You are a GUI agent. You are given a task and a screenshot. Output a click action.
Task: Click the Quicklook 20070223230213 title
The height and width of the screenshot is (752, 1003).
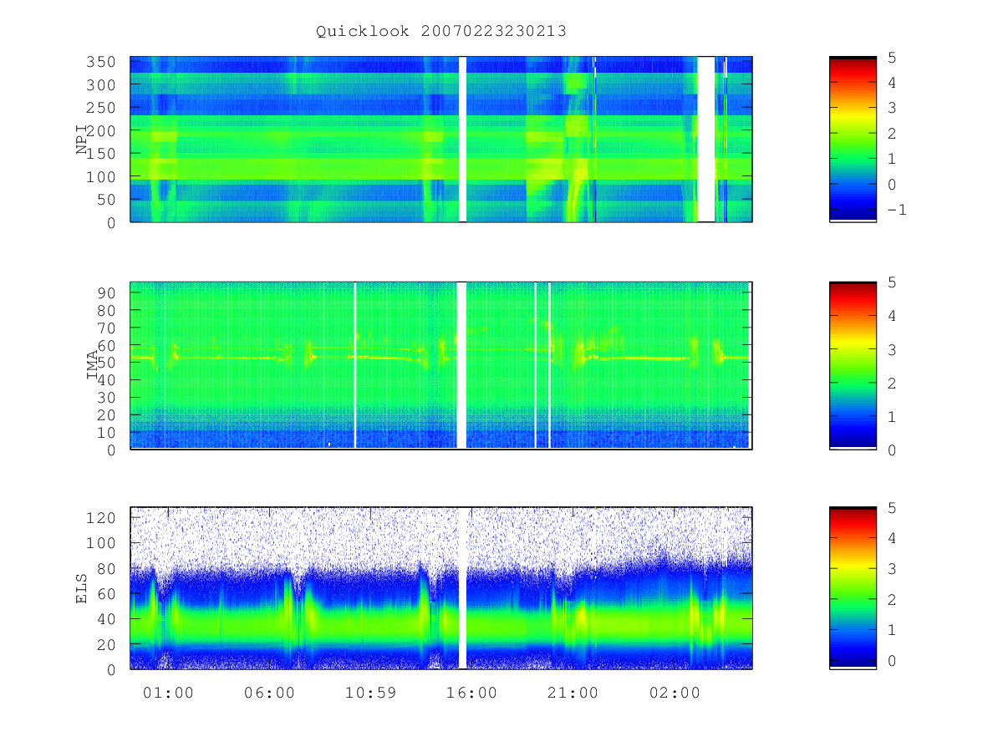pyautogui.click(x=441, y=32)
